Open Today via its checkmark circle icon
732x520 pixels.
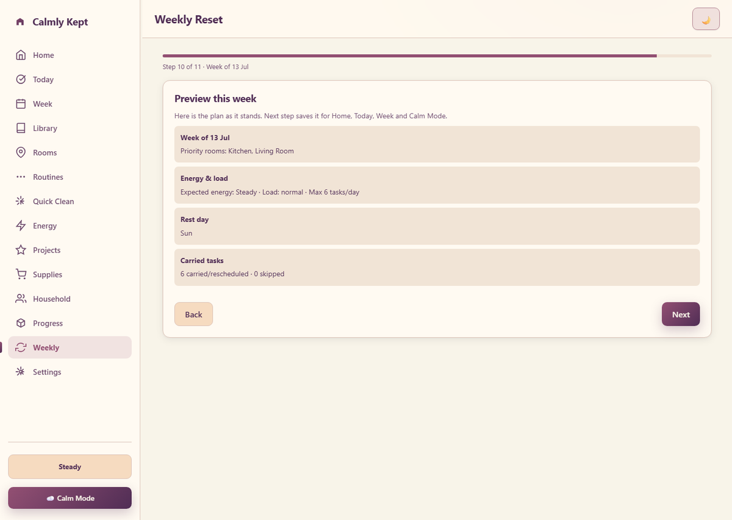click(x=21, y=79)
